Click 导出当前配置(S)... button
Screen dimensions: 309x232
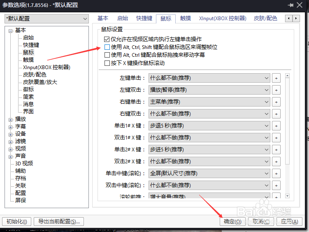59,222
